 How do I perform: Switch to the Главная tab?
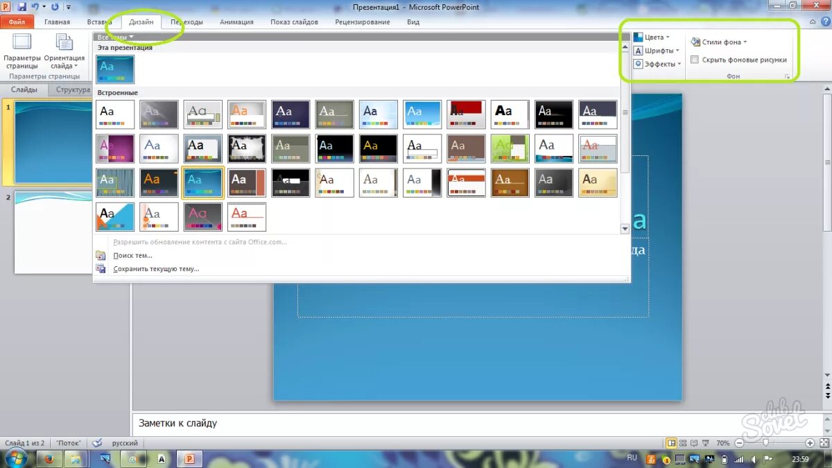tap(57, 22)
